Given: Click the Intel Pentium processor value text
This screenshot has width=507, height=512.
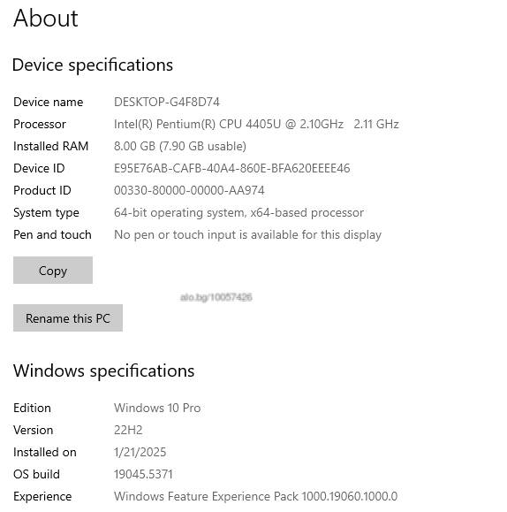Looking at the screenshot, I should click(x=256, y=124).
